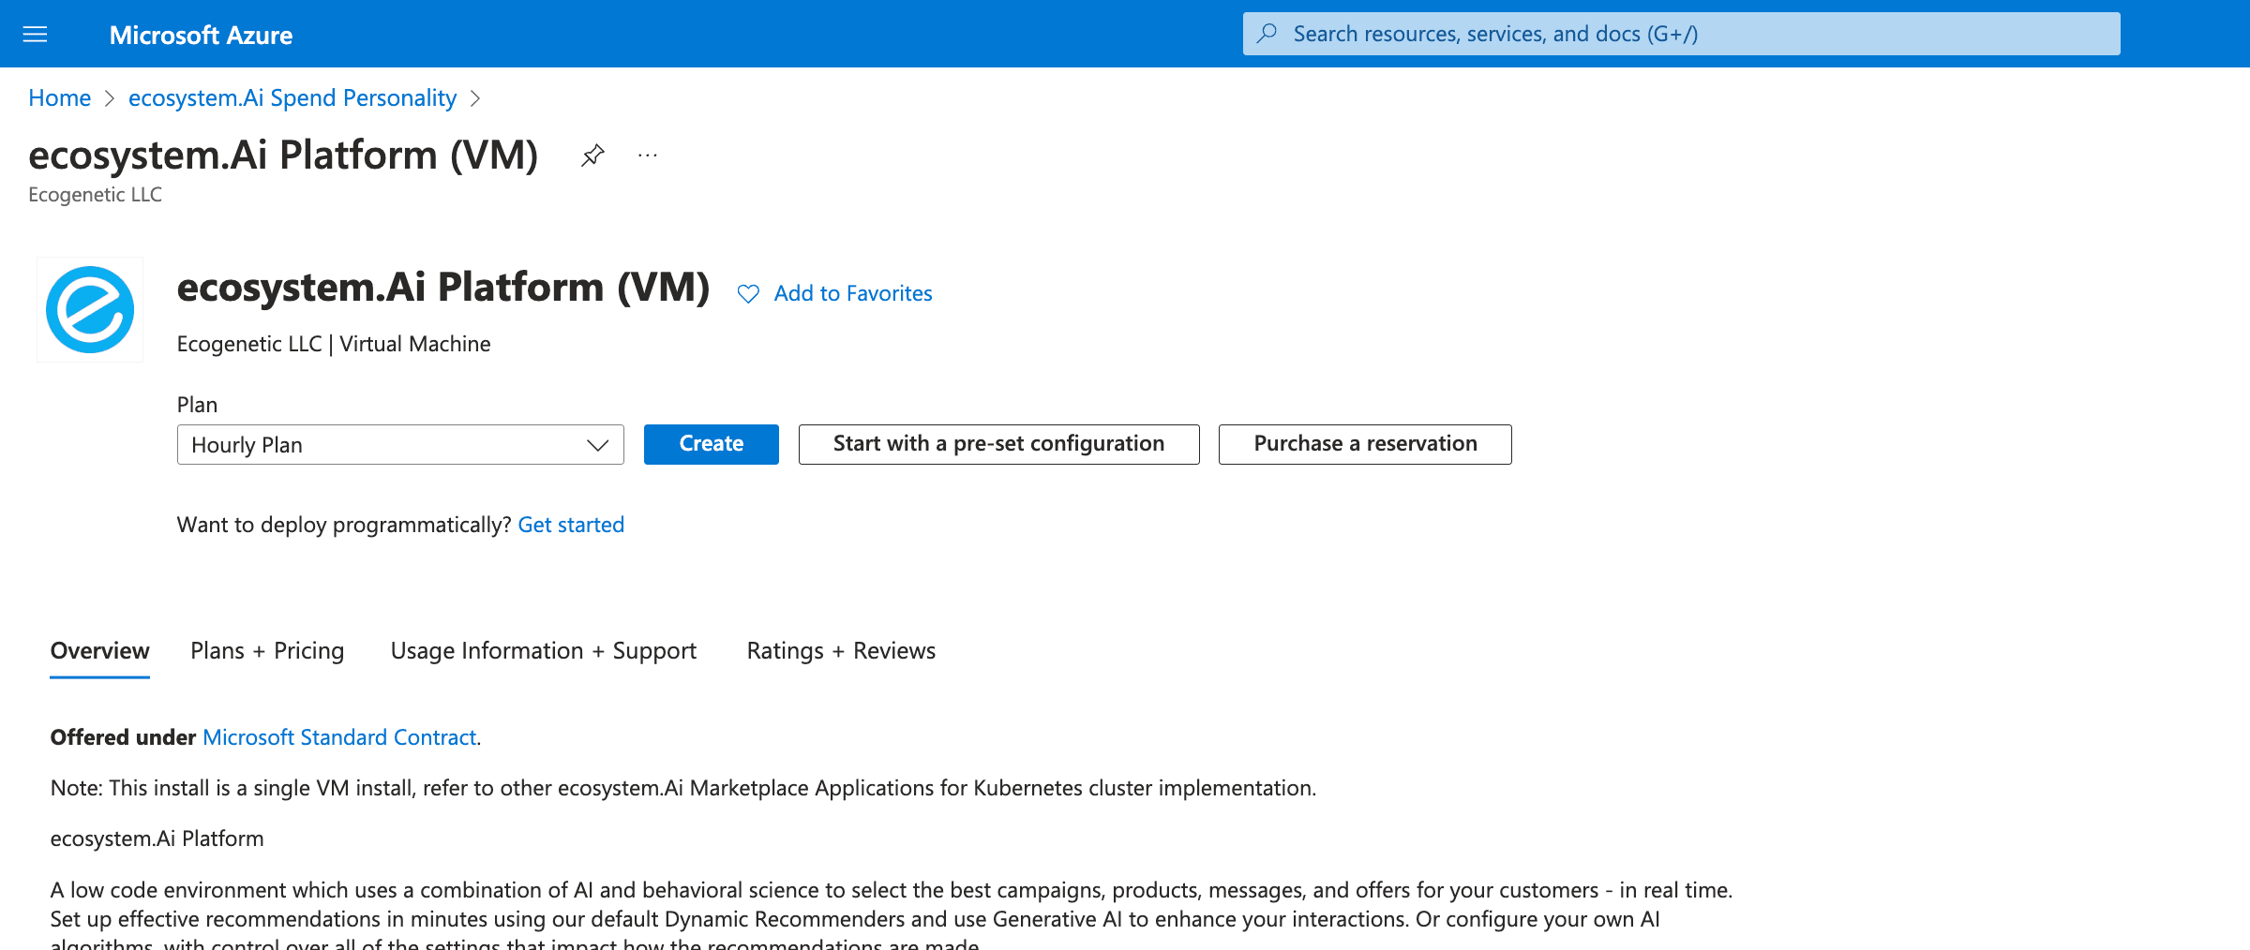This screenshot has width=2250, height=950.
Task: Click the 'Ecogenetic LLC | Virtual Machine' text
Action: pos(334,344)
